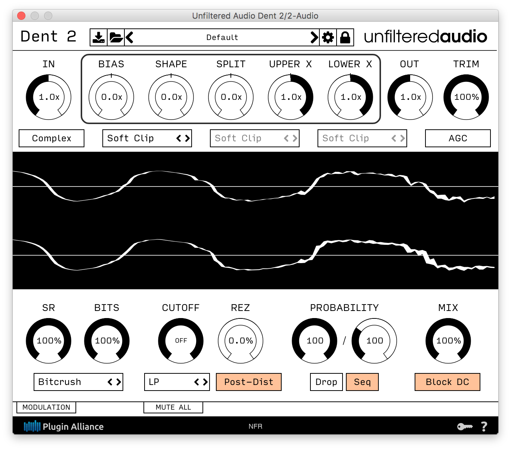Open the first active Soft Clip selector
The height and width of the screenshot is (450, 511).
[147, 138]
